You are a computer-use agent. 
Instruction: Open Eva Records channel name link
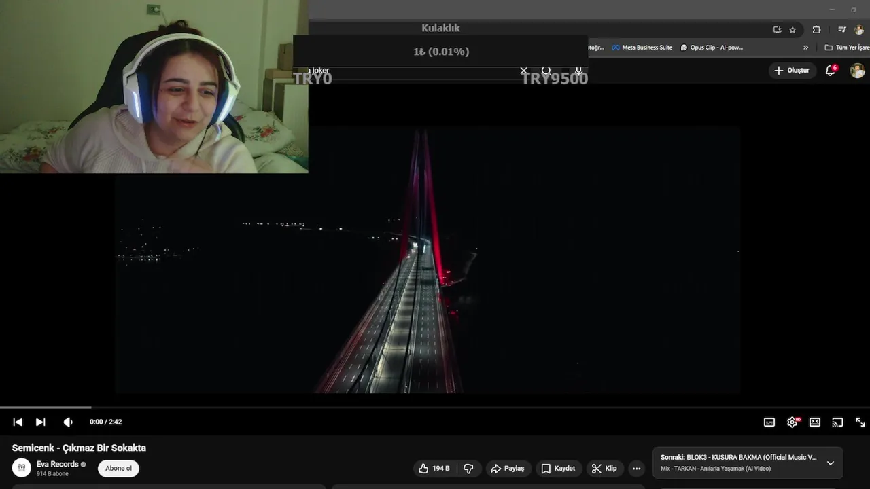coord(58,464)
